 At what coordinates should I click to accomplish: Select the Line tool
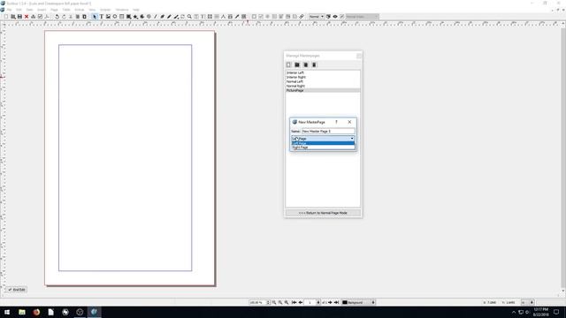tap(156, 17)
